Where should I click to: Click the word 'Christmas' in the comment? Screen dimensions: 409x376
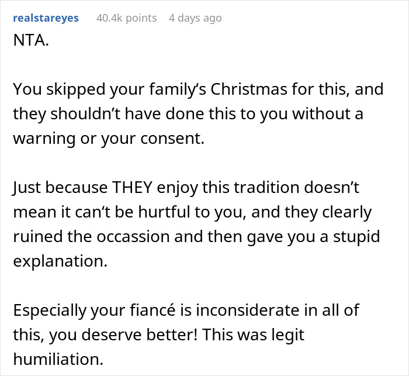point(249,89)
